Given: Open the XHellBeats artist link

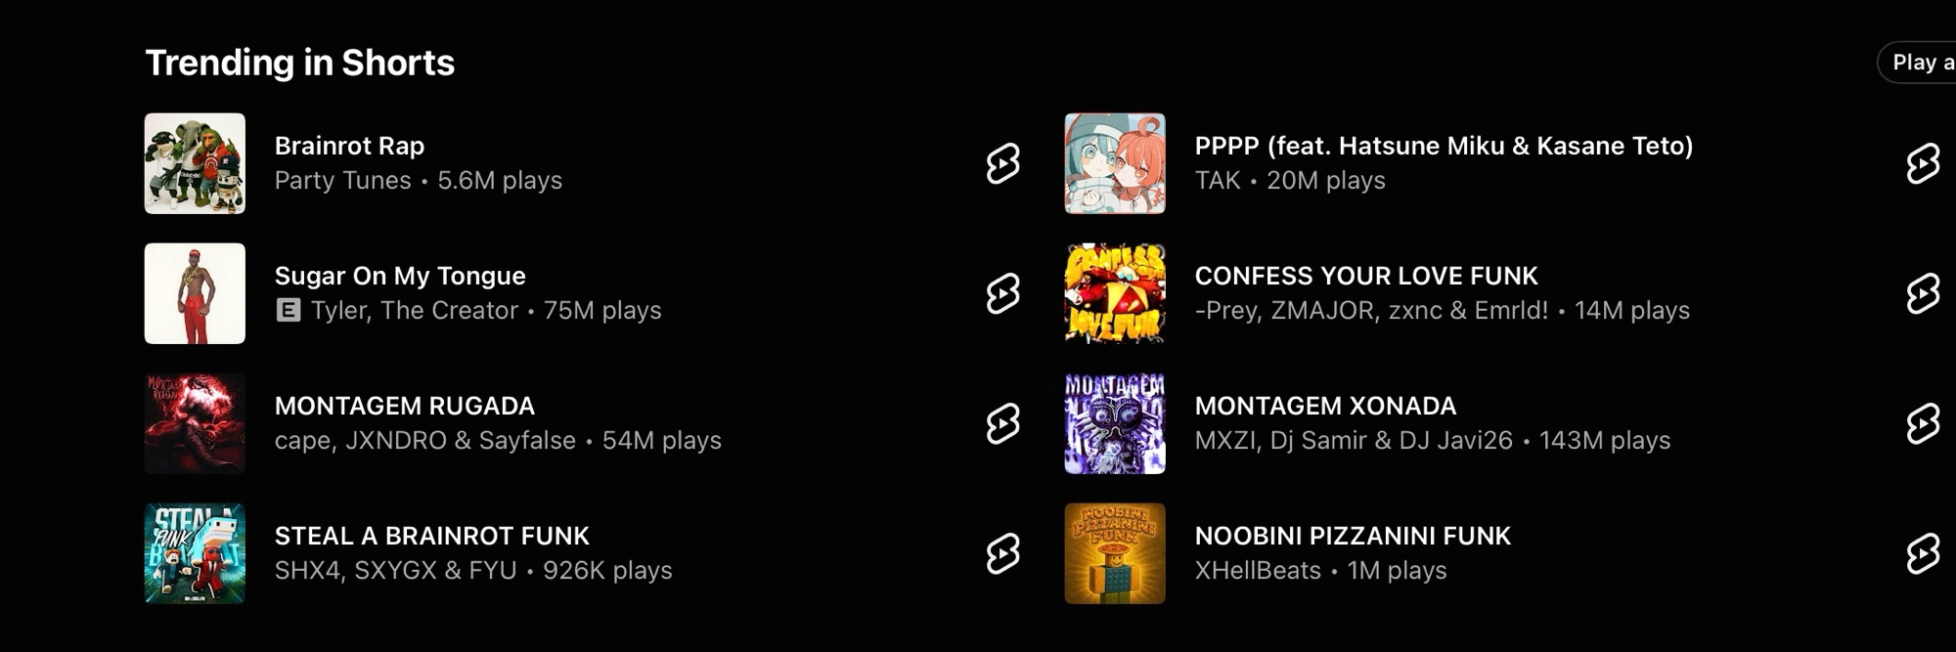Looking at the screenshot, I should click(1258, 570).
